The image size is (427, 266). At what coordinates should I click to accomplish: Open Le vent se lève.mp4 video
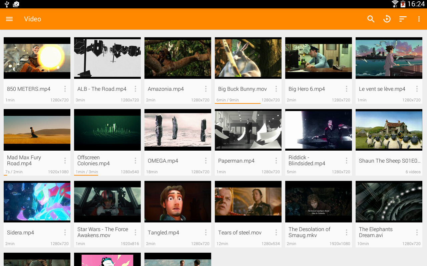pyautogui.click(x=389, y=58)
